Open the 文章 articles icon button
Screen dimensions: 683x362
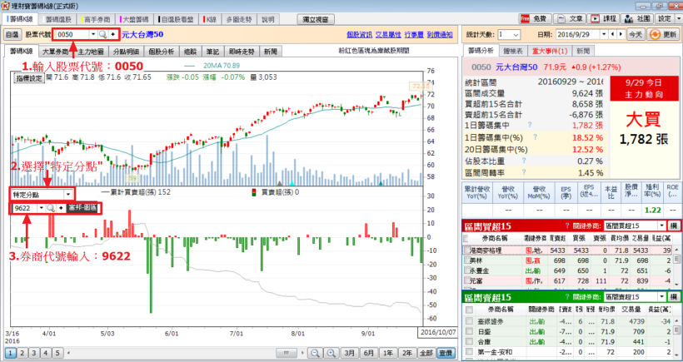[x=570, y=17]
